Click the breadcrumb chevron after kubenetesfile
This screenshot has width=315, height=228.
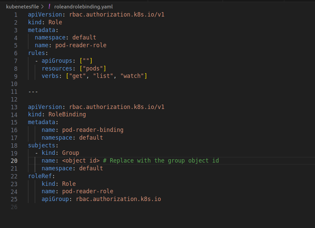coord(42,6)
